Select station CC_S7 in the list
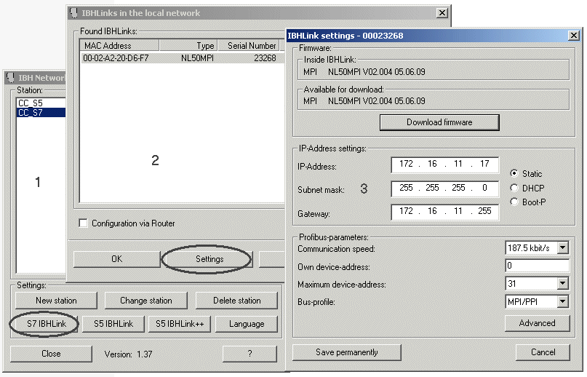Screen dimensions: 587x377 41,112
